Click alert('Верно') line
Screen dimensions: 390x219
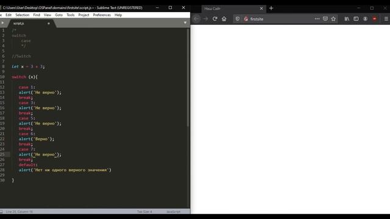pos(37,139)
